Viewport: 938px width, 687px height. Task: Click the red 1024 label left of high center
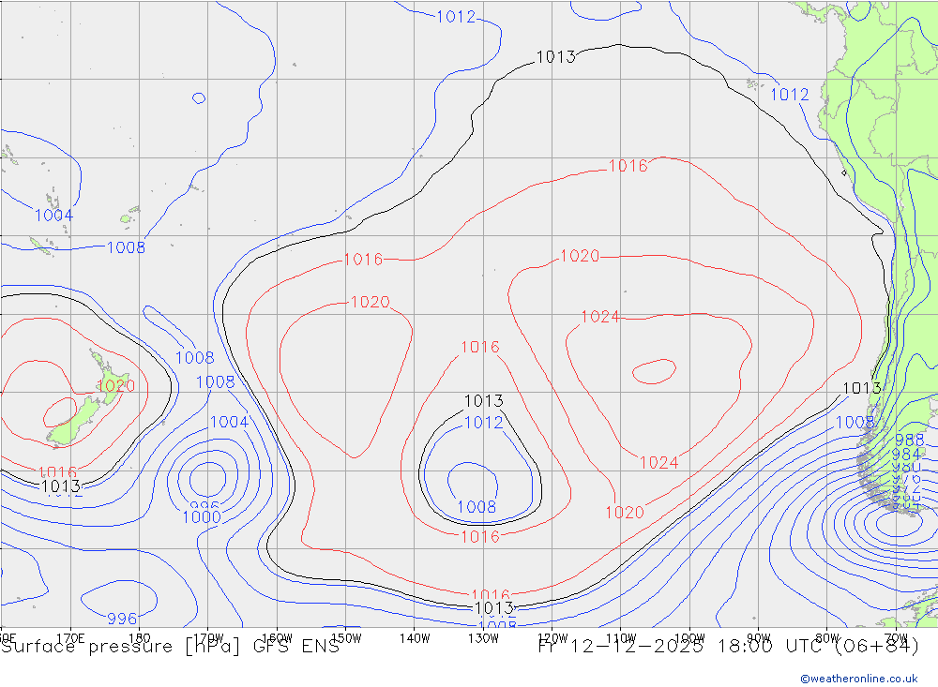(x=600, y=317)
